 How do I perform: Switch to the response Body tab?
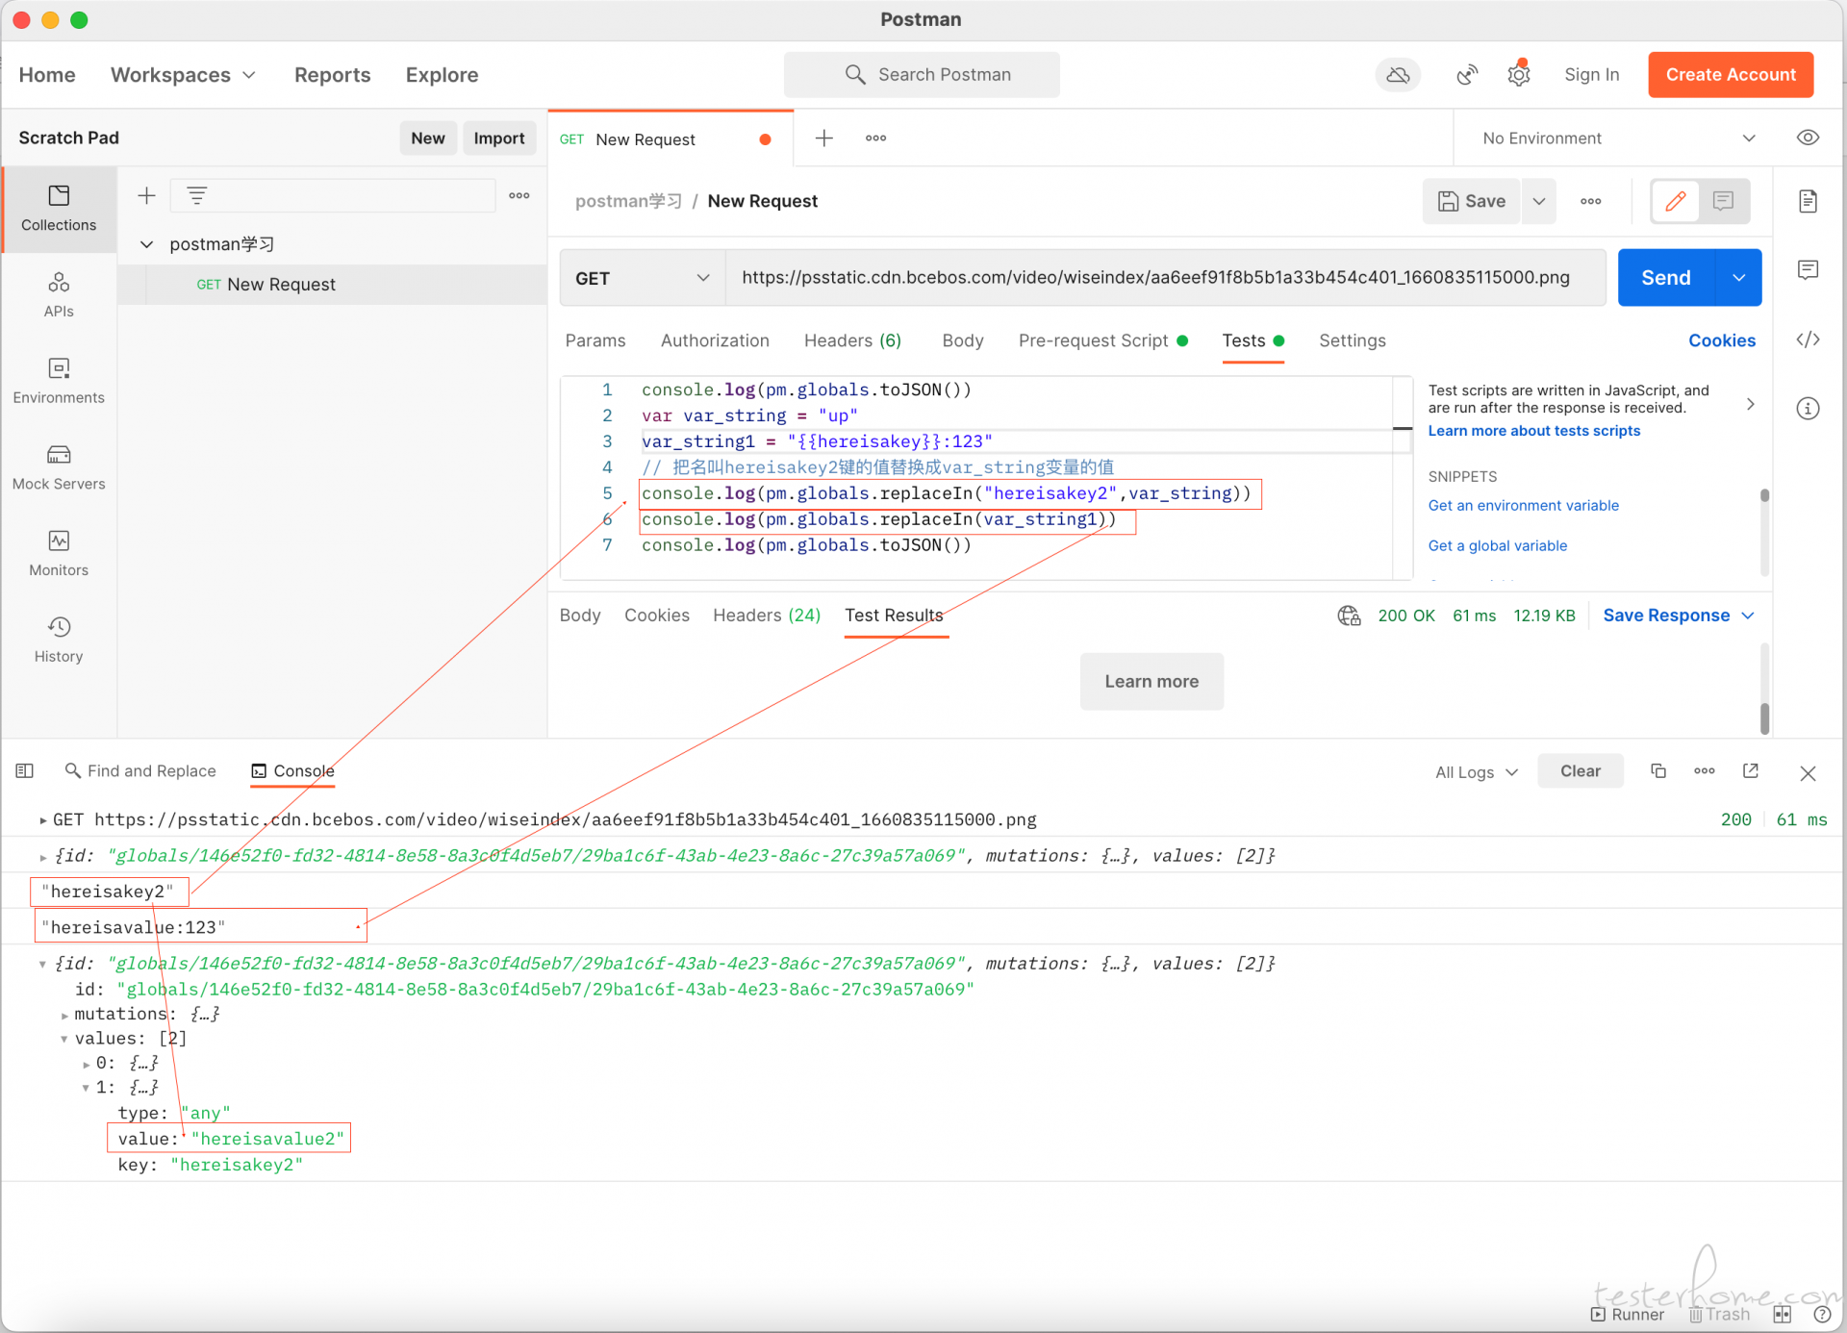(x=580, y=616)
